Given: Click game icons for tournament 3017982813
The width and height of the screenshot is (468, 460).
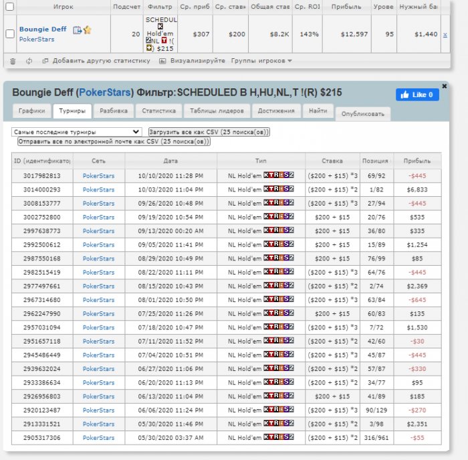Looking at the screenshot, I should (279, 175).
